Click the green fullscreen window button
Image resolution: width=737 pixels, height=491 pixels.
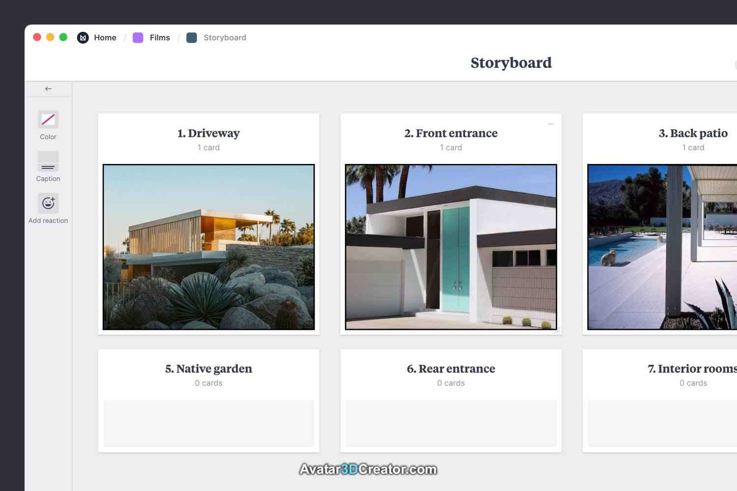63,37
